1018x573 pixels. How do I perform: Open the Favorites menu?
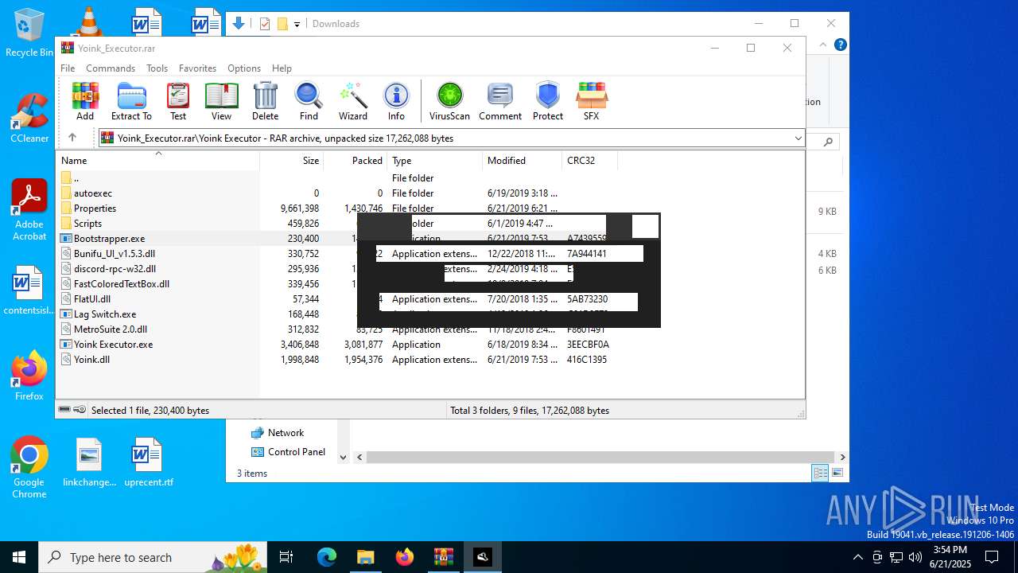[197, 68]
